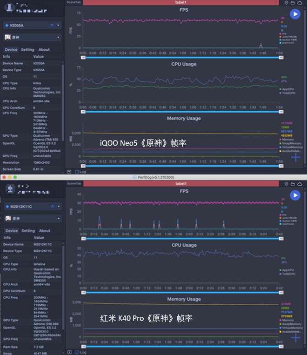
Task: Toggle AppCPU legend in V2055A window
Action: (x=287, y=89)
